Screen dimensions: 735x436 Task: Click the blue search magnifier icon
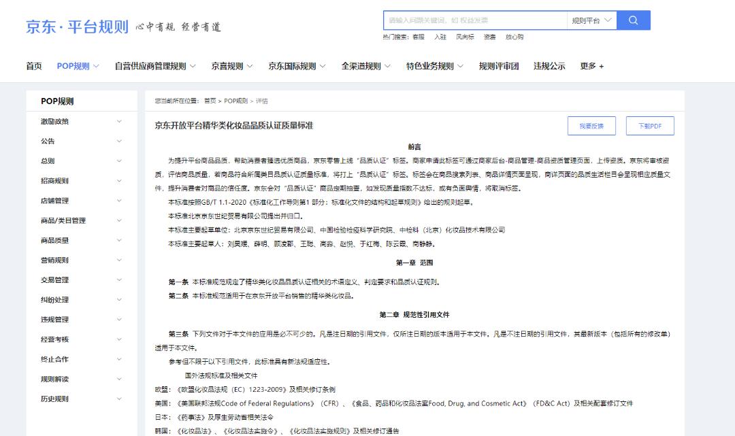[633, 20]
